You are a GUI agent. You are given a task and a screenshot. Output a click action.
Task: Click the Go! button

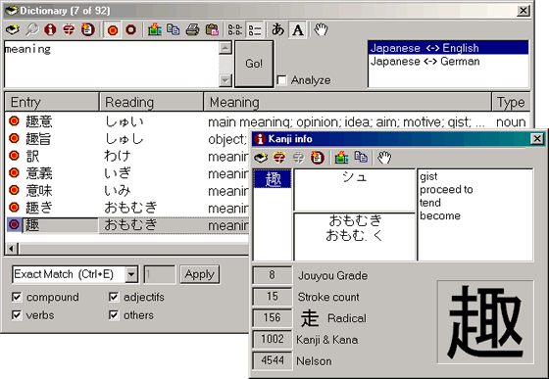pos(254,64)
